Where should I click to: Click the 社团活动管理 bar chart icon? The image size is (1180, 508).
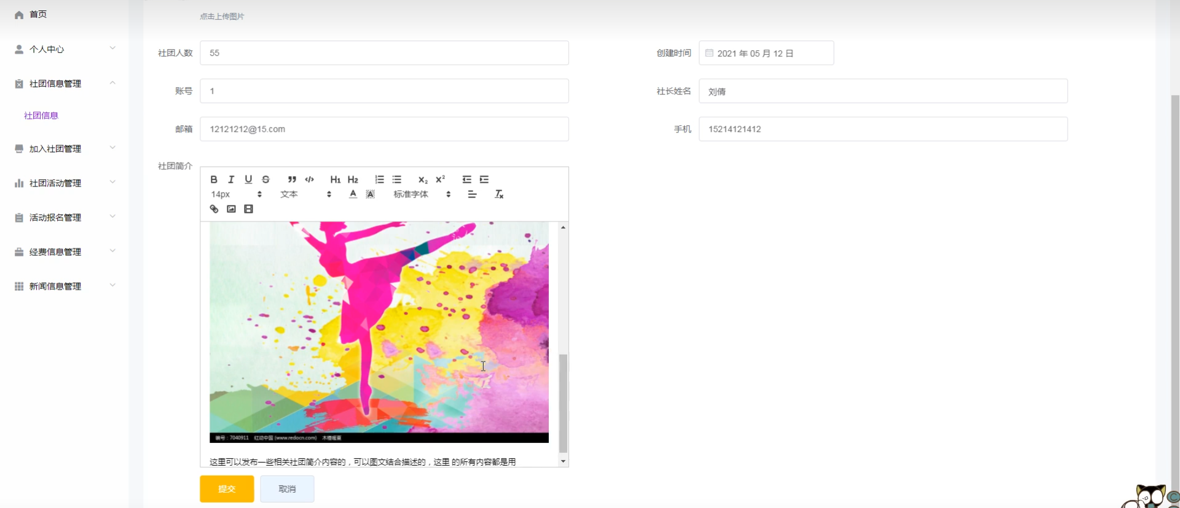[19, 183]
